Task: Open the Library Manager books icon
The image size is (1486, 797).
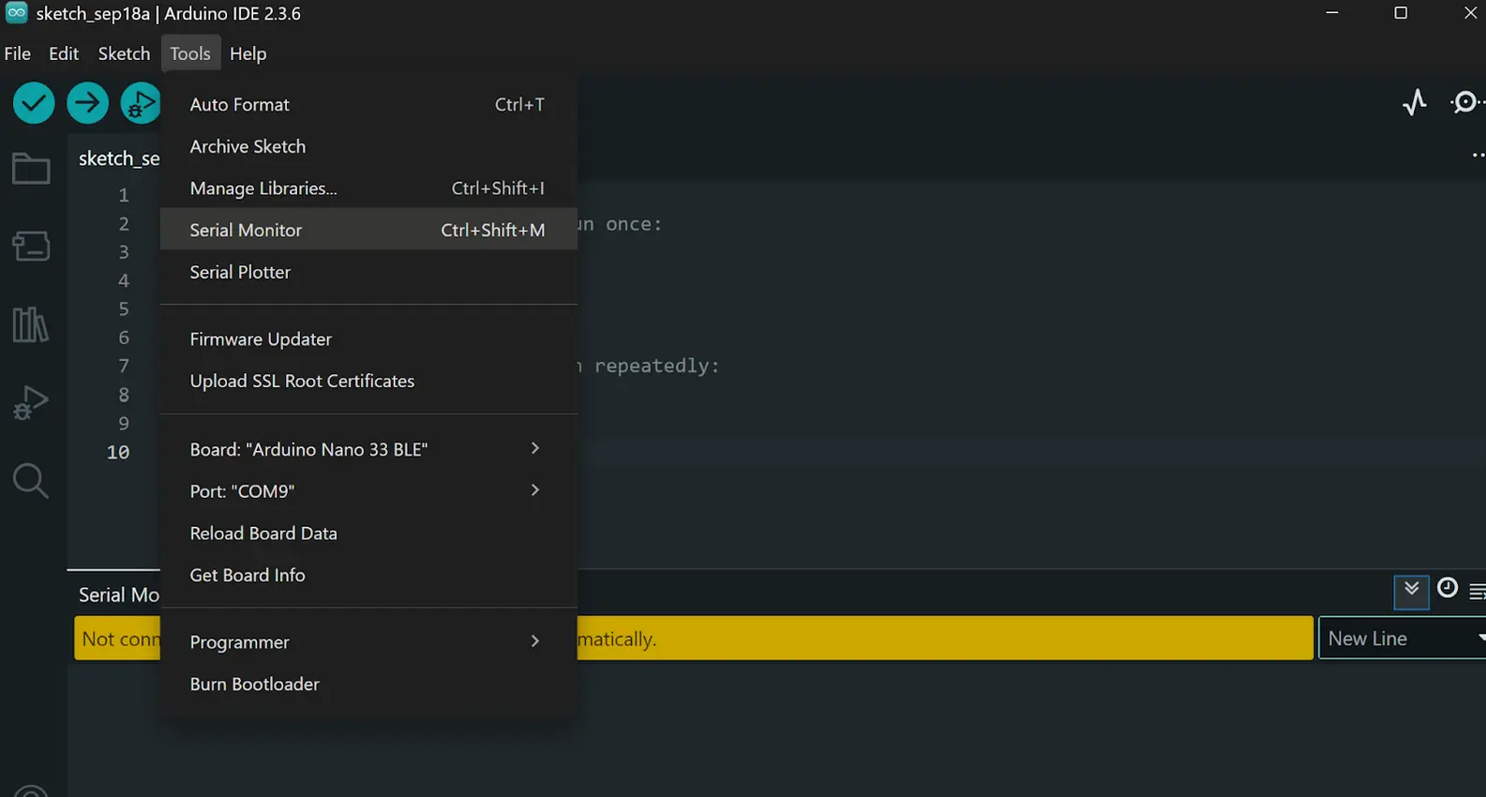Action: (x=31, y=324)
